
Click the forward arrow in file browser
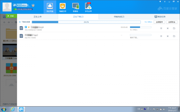coord(9,22)
